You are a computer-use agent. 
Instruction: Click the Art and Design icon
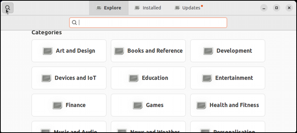click(x=48, y=51)
